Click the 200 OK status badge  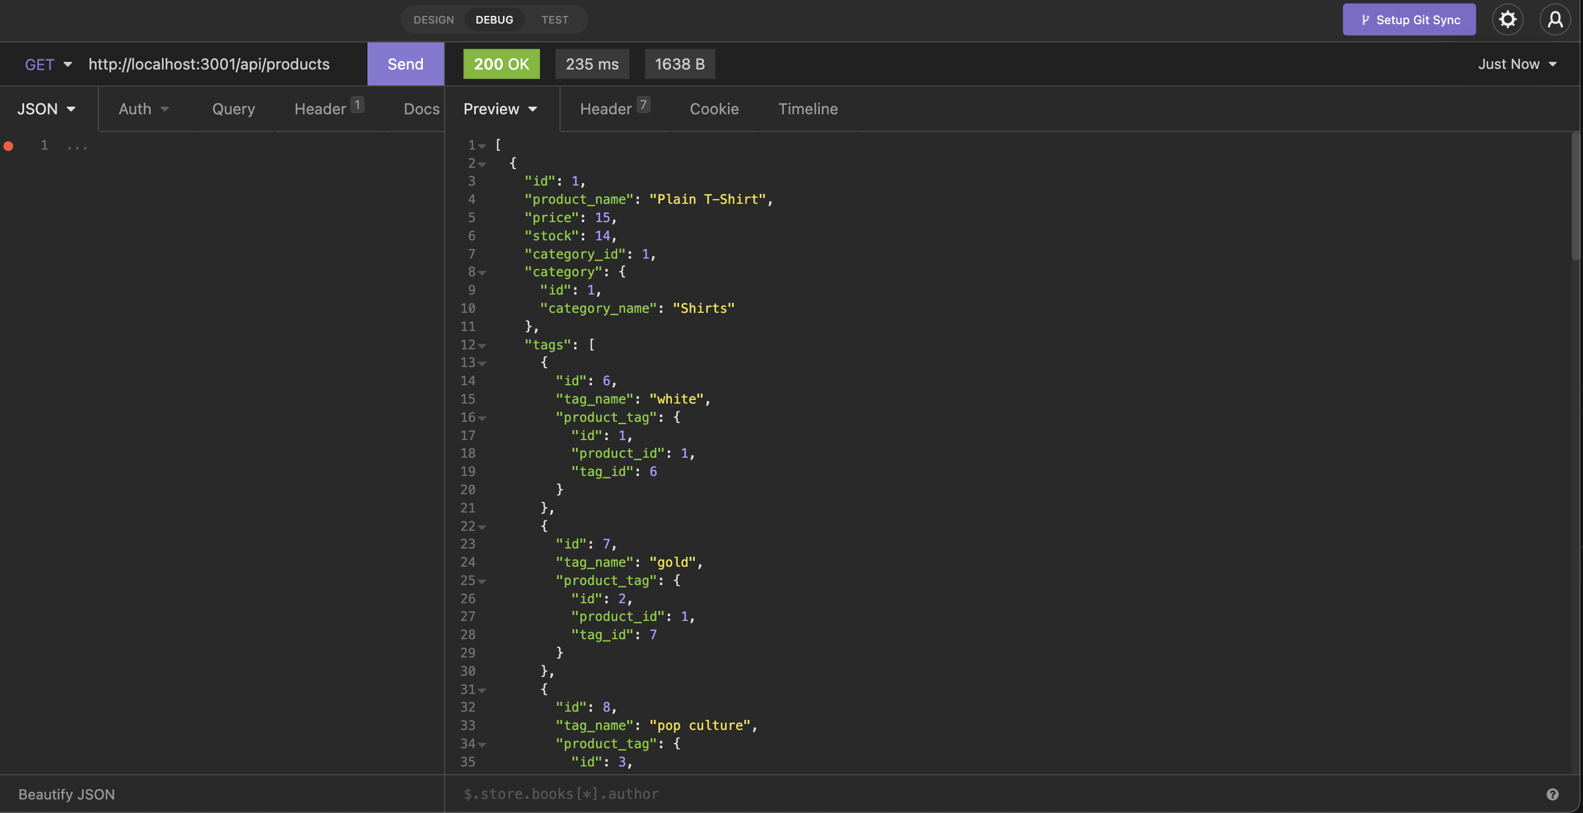point(501,64)
